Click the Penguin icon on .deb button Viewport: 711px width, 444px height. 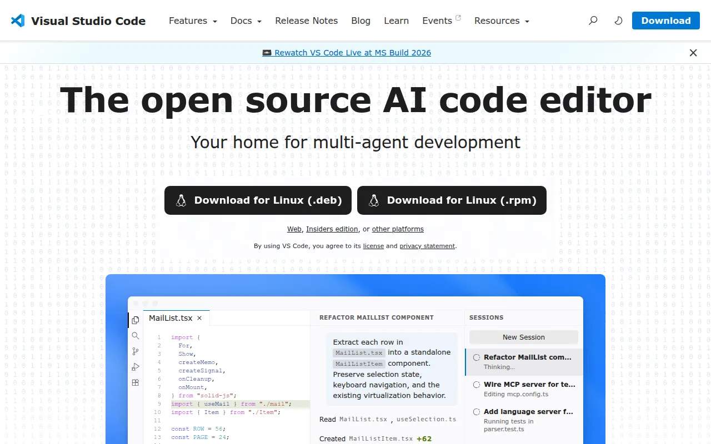point(181,200)
